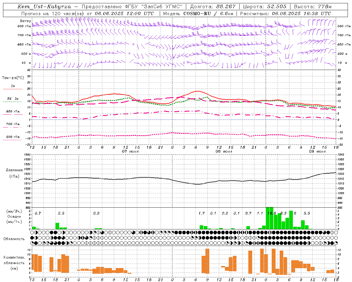Click the 10 м wind level label on left
Image resolution: width=352 pixels, height=282 pixels.
pos(26,63)
